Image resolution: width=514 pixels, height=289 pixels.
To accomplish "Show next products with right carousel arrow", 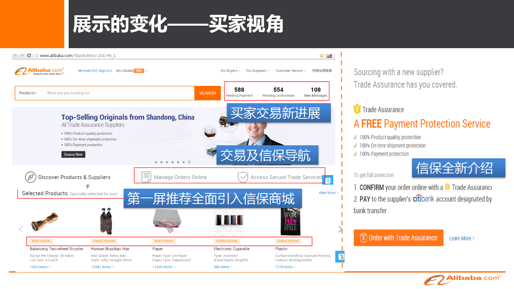I will (x=341, y=229).
